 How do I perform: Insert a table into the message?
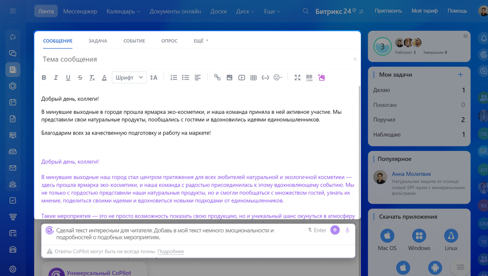[253, 77]
